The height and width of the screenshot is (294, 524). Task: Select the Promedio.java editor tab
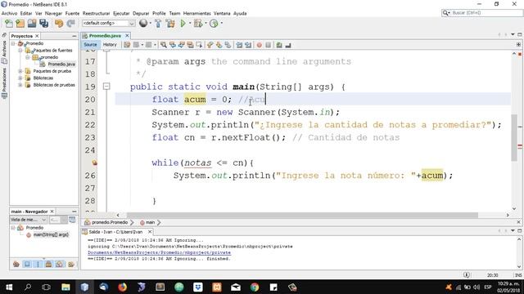[105, 36]
